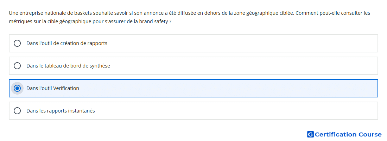Click the word 'Verification' in the highlighted answer
387x141 pixels.
67,88
